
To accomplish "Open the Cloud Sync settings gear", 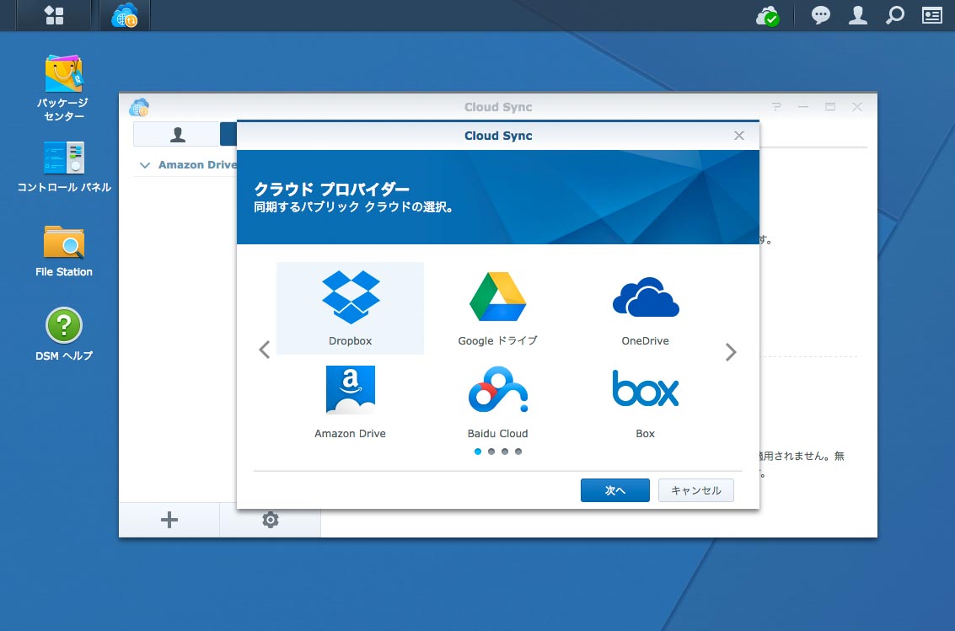I will 270,520.
